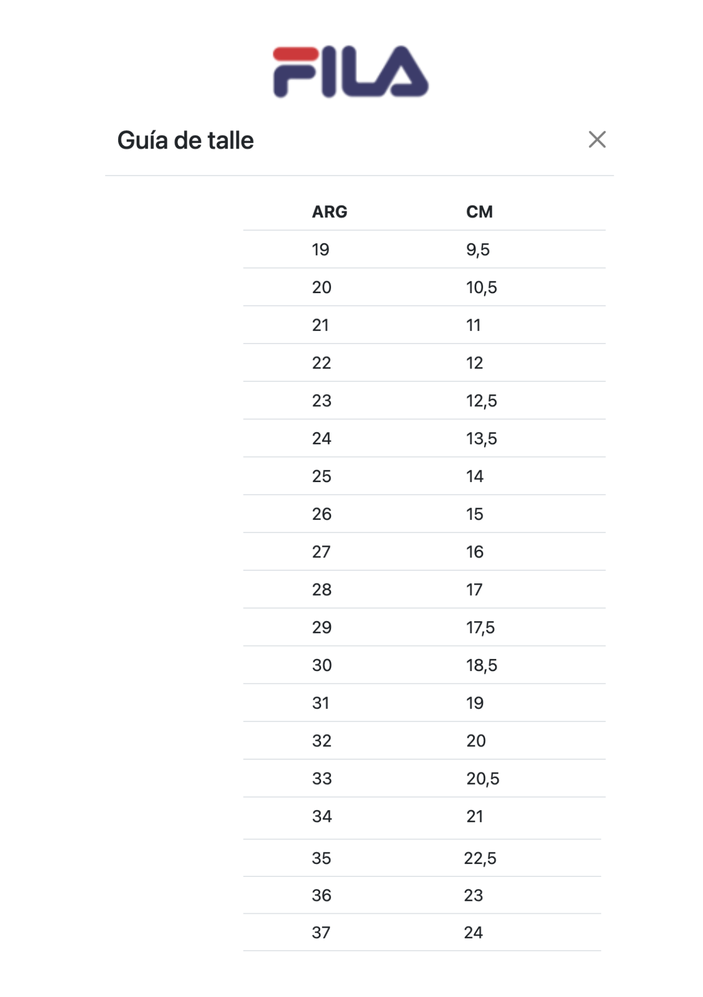The image size is (703, 997).
Task: Close the Guía de talle dialog
Action: pos(597,140)
